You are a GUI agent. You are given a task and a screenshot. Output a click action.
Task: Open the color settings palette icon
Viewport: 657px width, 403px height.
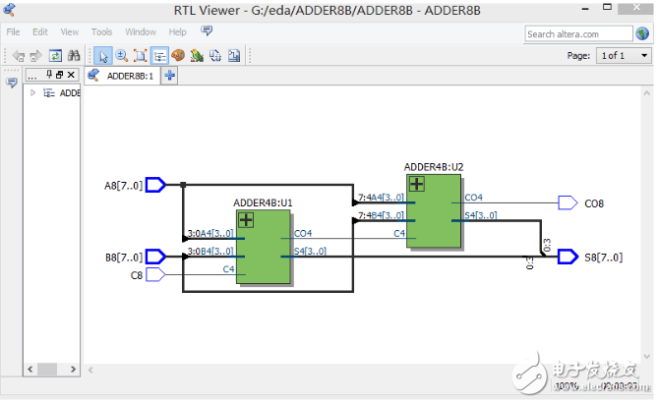(178, 56)
